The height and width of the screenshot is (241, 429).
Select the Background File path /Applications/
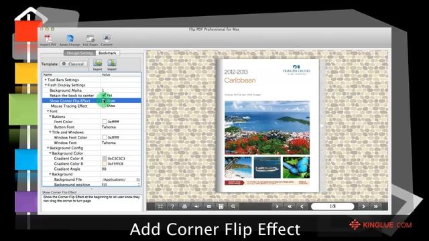(x=113, y=179)
